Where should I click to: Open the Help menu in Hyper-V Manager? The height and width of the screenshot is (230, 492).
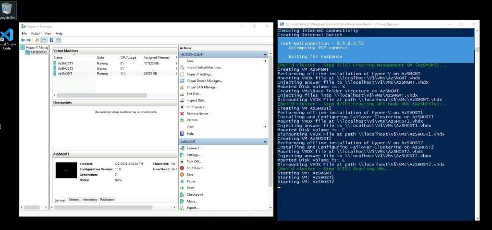point(59,33)
